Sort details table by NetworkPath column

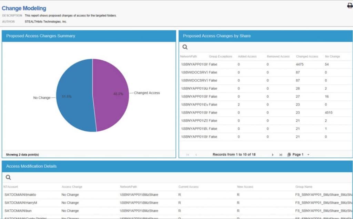pyautogui.click(x=128, y=187)
